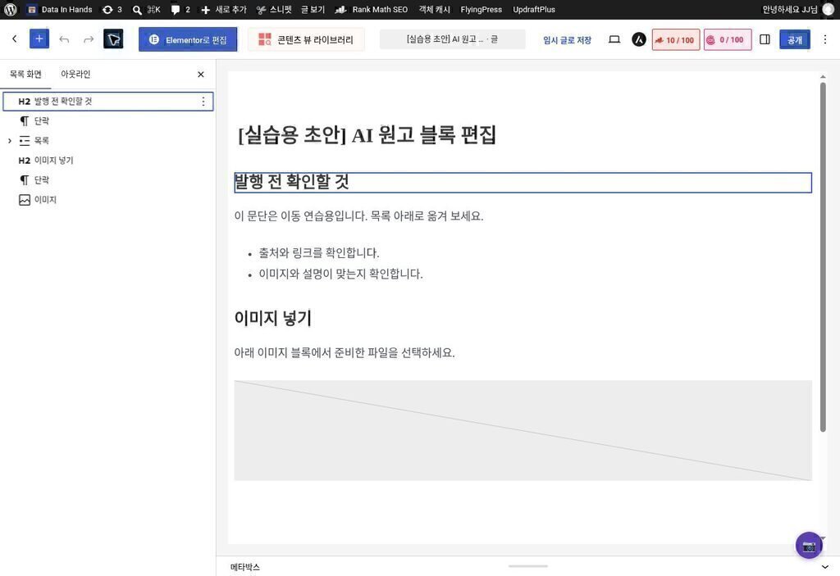
Task: Expand the 메타박스 panel chevron
Action: click(825, 567)
